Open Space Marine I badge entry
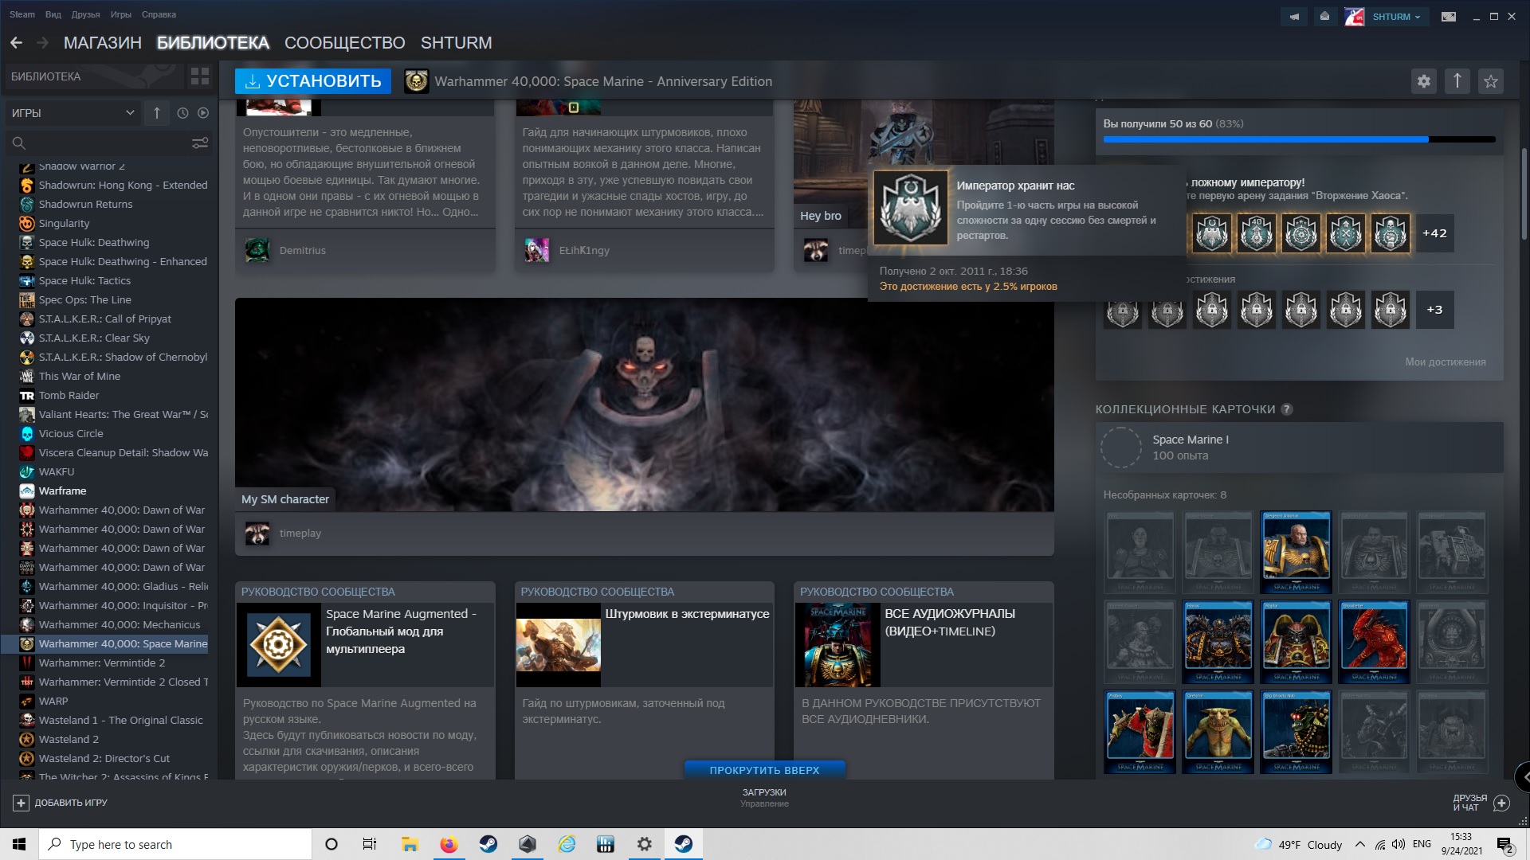 point(1300,448)
